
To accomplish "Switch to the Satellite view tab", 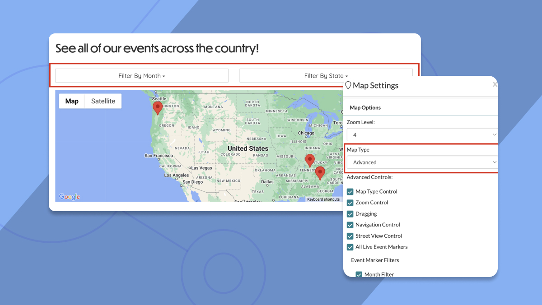I will click(x=103, y=101).
